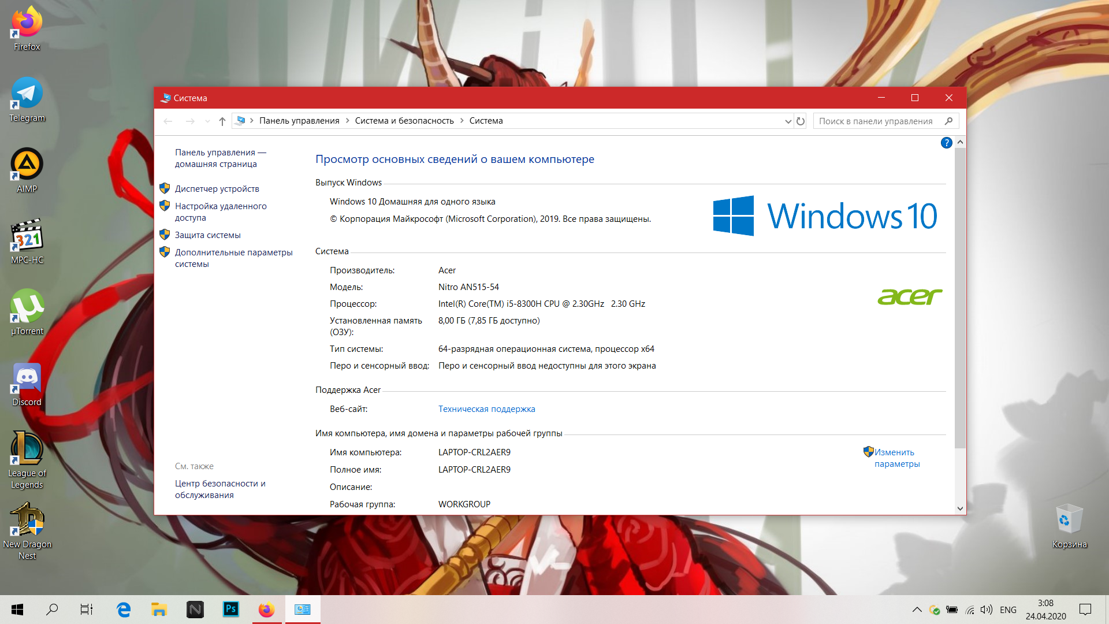Open Настройка удаленного доступа

click(x=221, y=212)
